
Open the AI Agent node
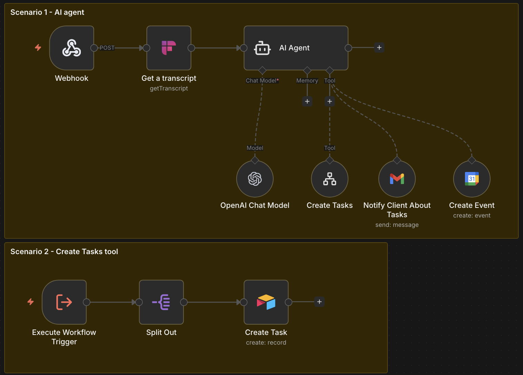point(296,48)
